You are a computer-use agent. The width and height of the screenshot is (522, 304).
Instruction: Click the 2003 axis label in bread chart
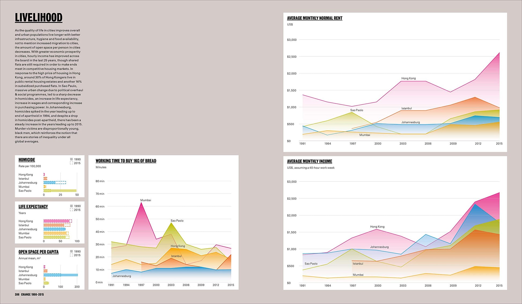coord(171,285)
